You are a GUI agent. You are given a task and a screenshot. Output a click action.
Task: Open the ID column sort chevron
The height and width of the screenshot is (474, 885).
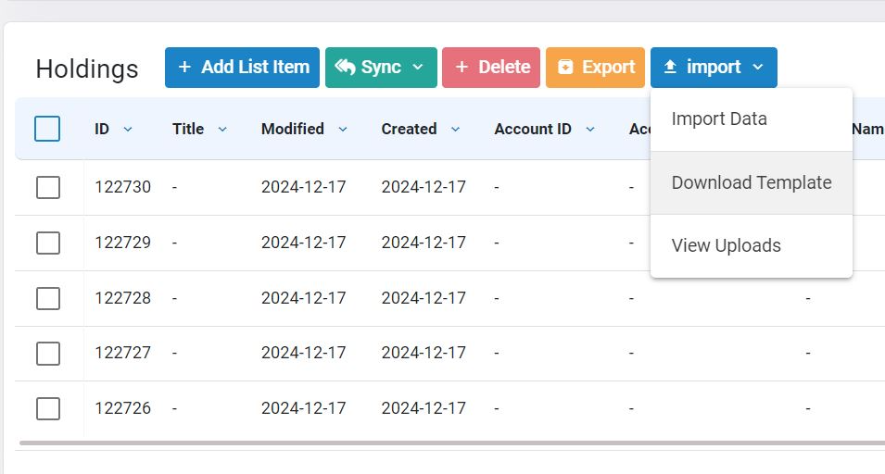[128, 129]
